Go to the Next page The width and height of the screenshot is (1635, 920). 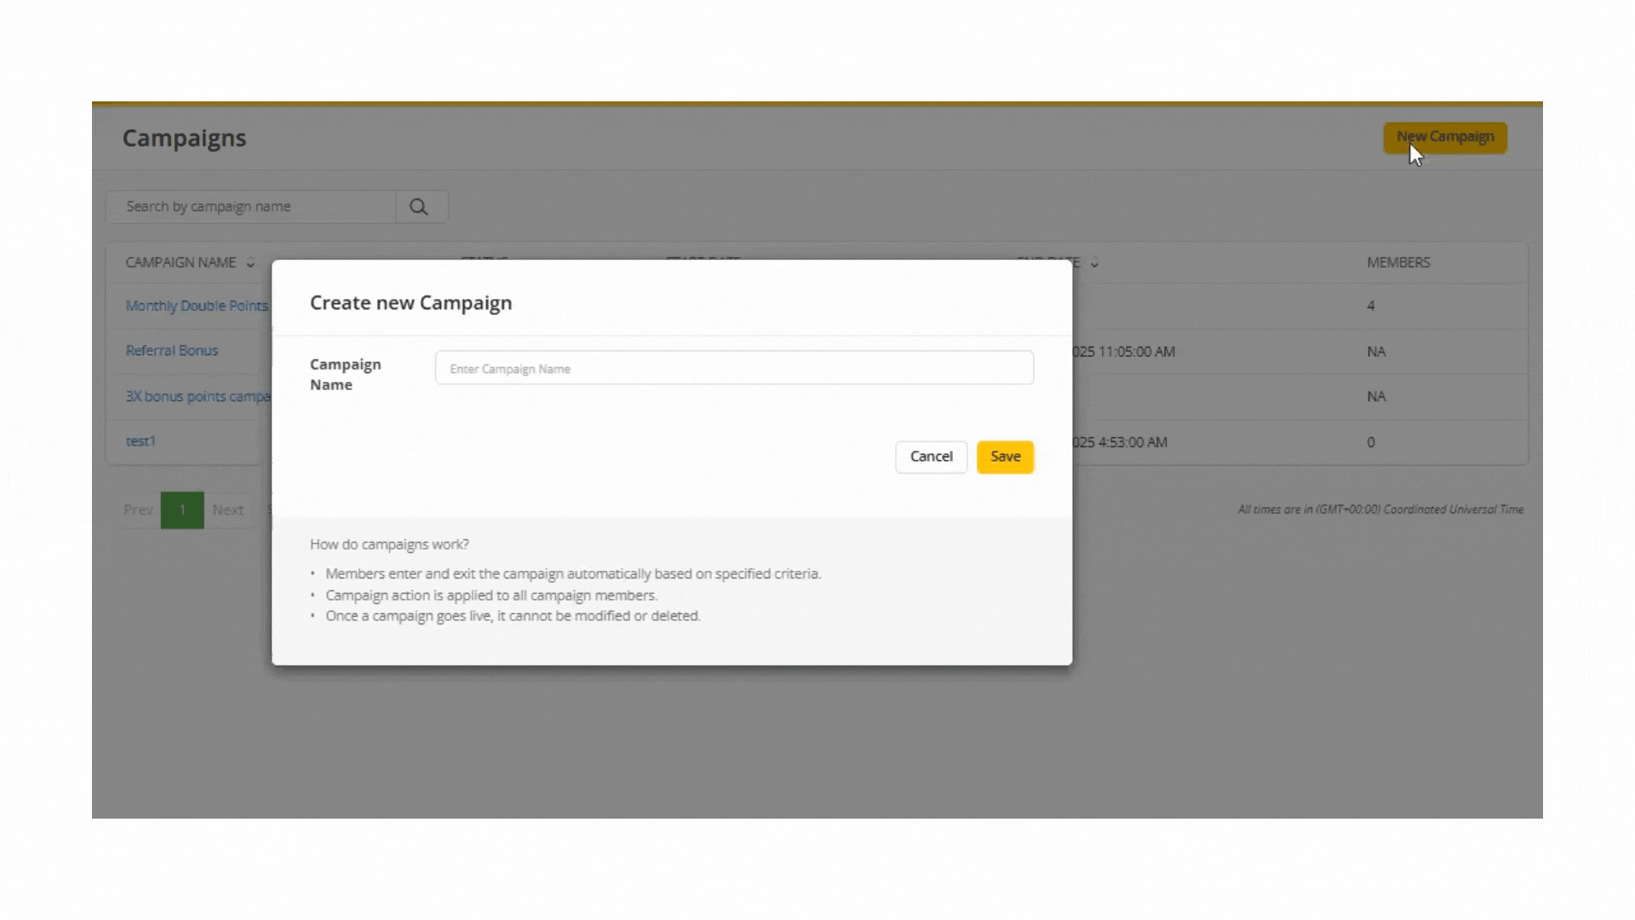pos(227,510)
